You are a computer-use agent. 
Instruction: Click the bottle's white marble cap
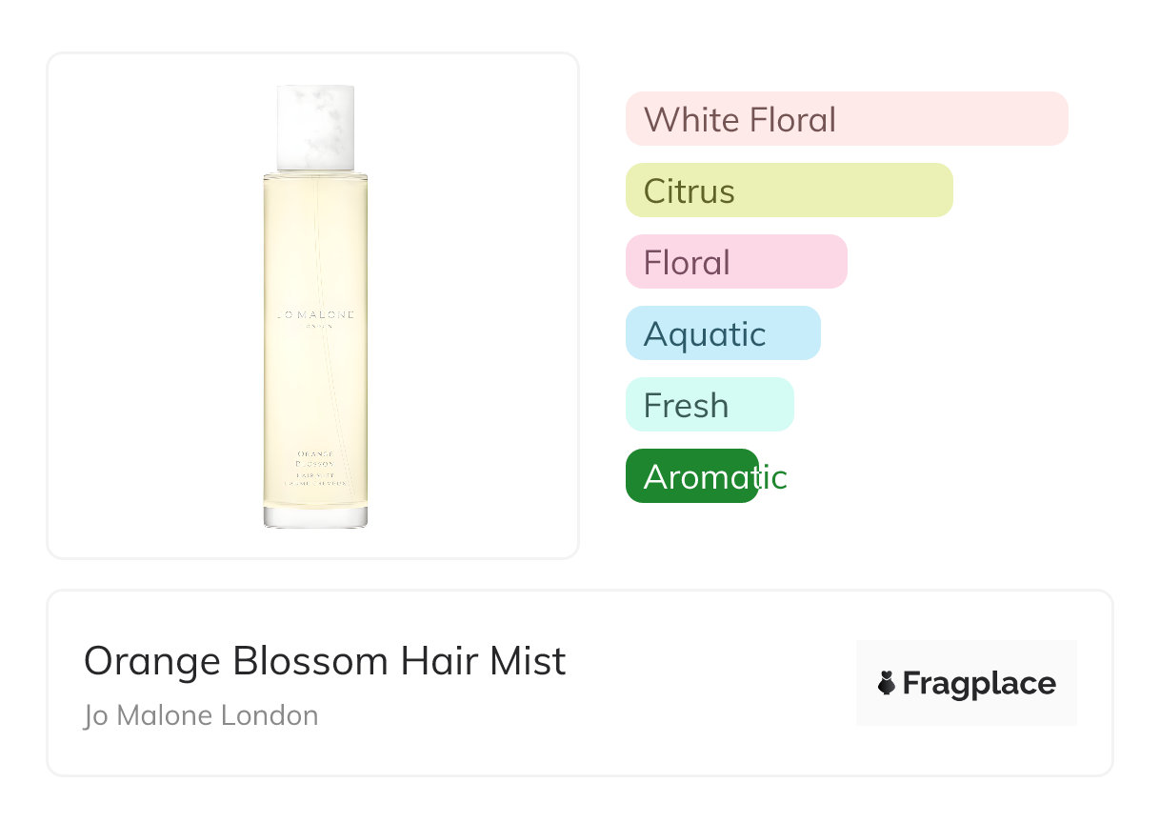(x=315, y=128)
